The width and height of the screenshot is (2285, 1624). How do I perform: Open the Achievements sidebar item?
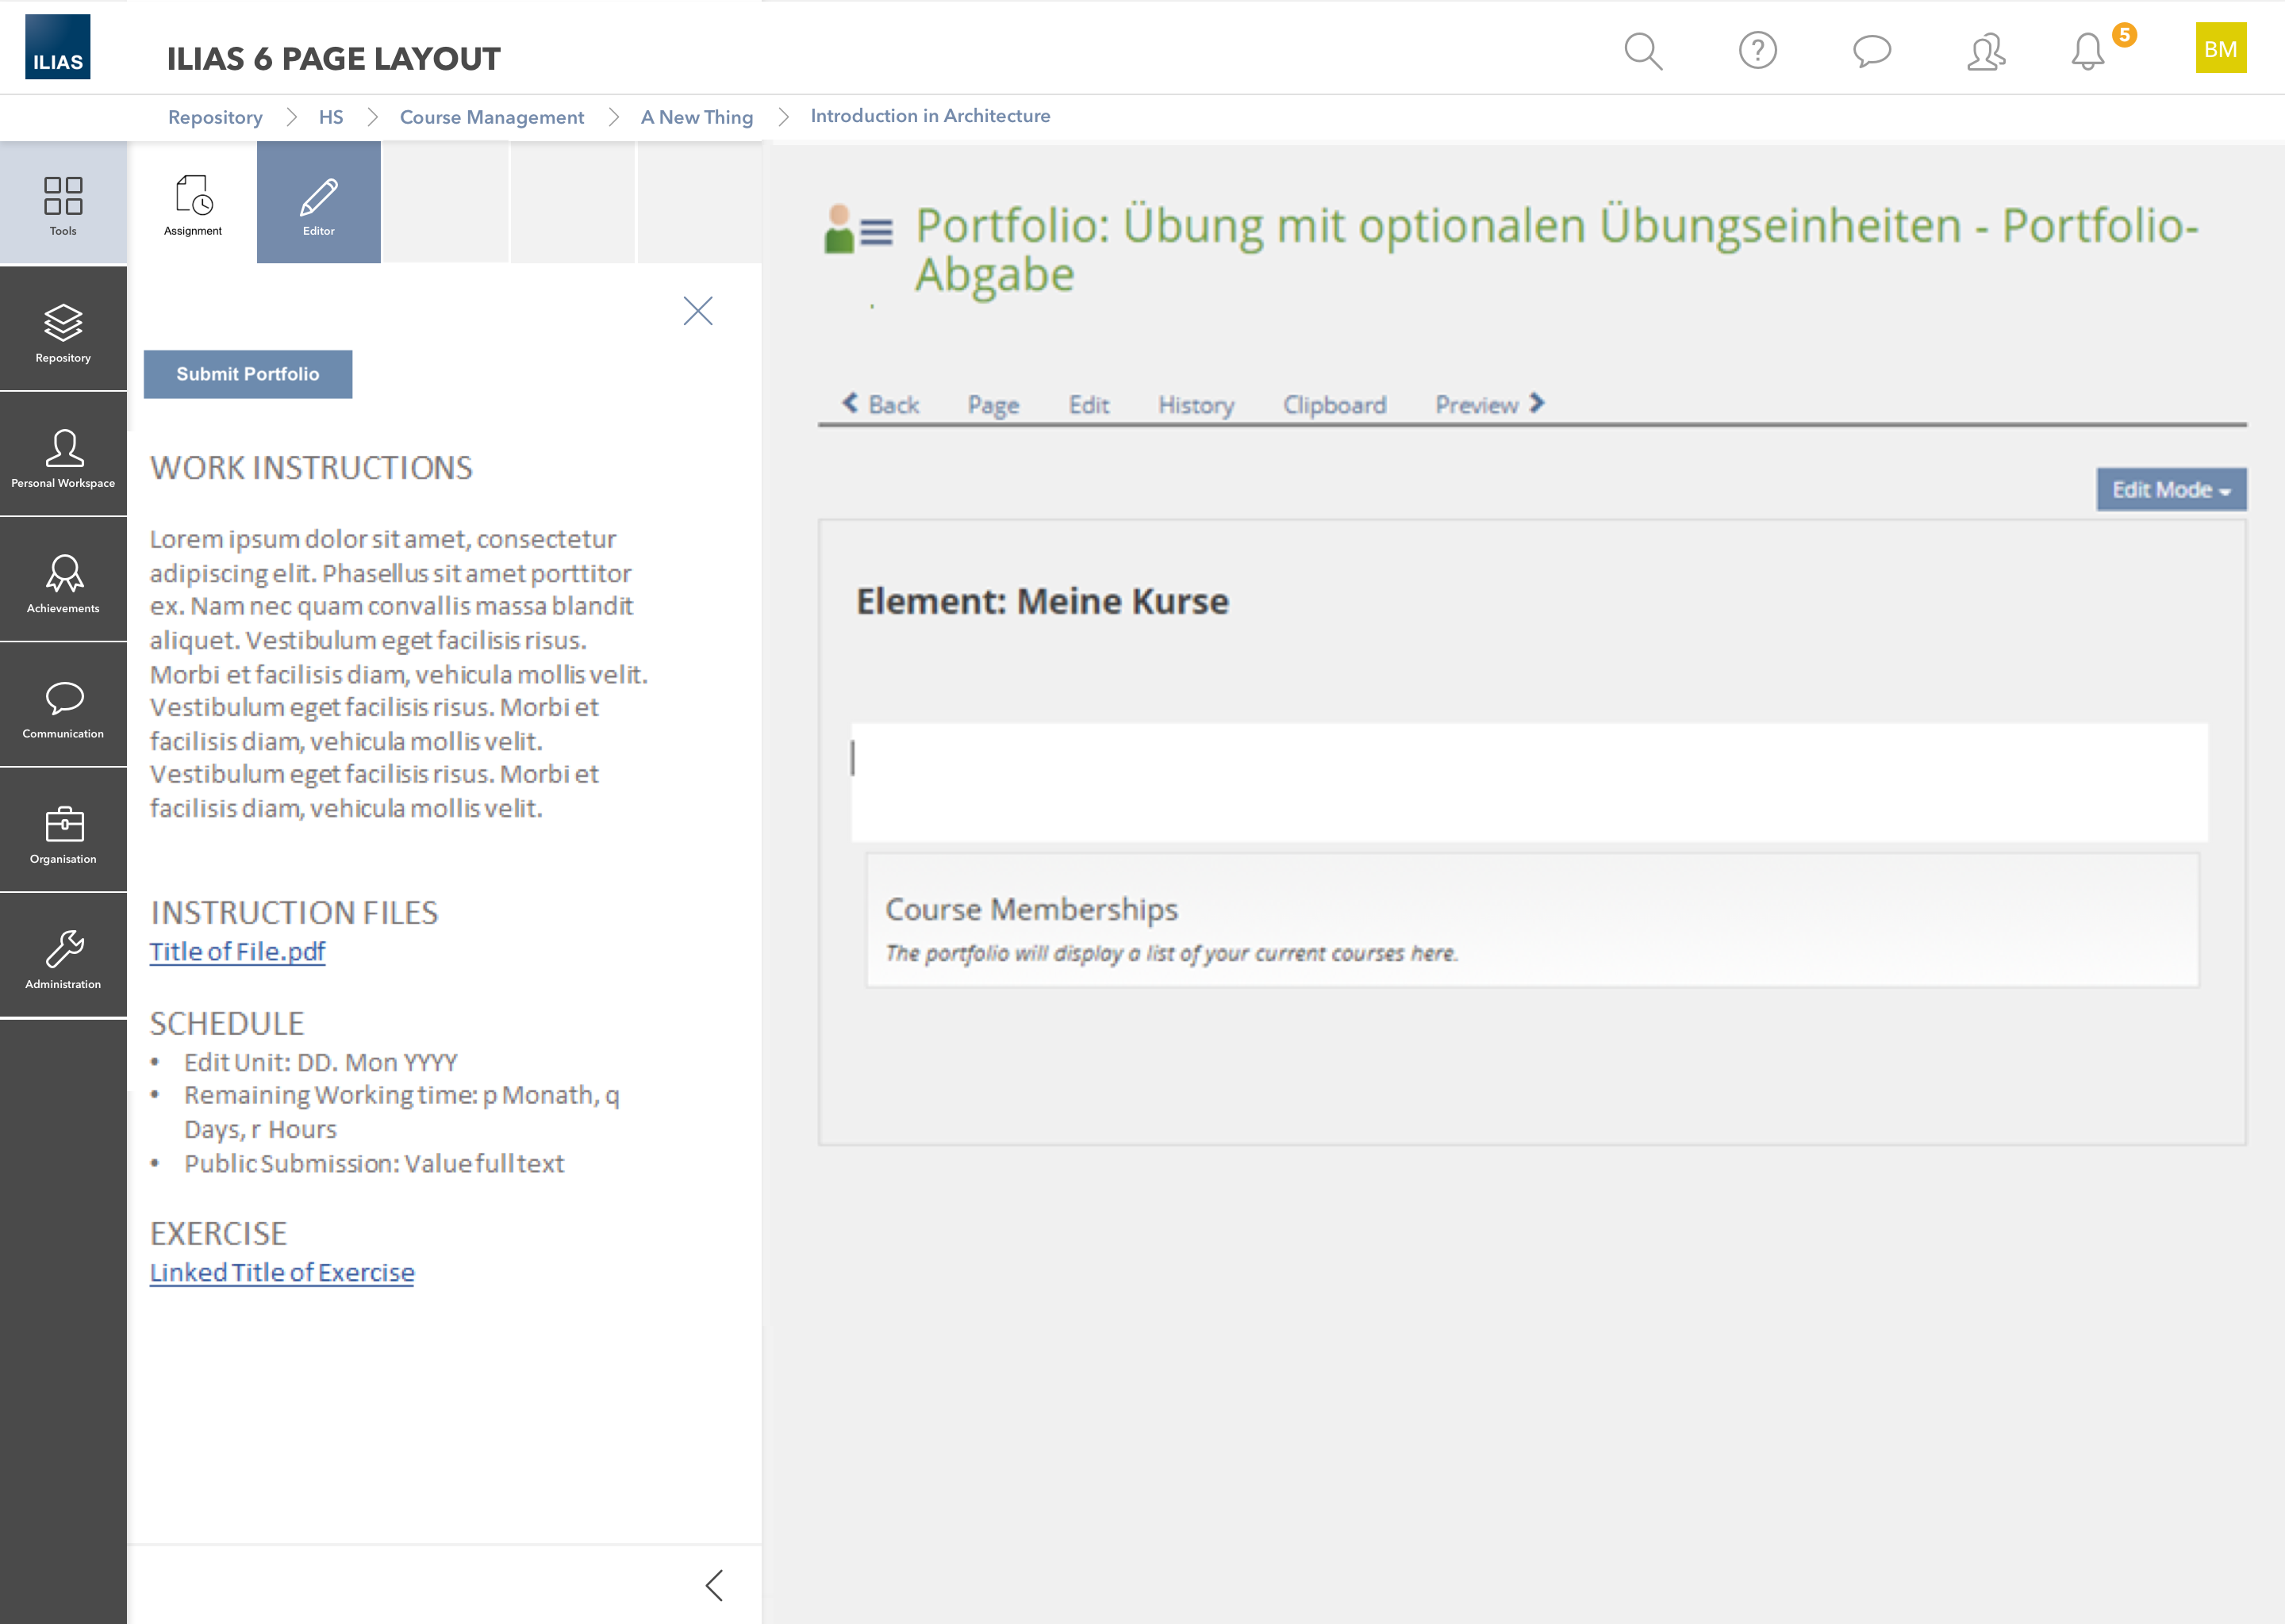tap(63, 581)
